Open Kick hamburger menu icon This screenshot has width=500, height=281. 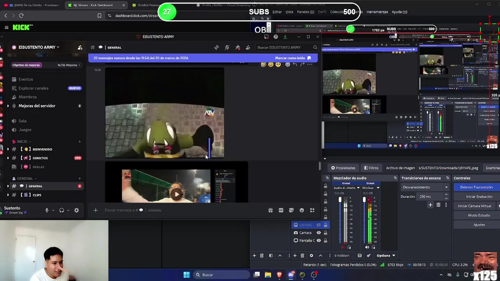point(7,27)
